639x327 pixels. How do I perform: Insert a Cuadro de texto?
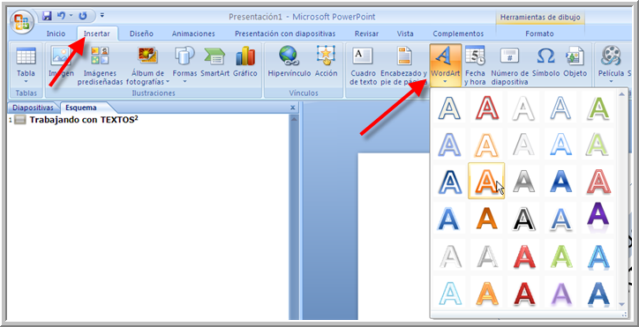pos(363,66)
